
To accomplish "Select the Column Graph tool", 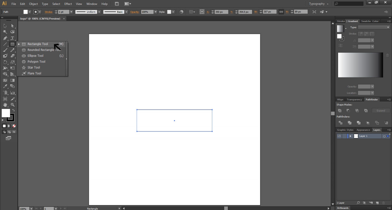I will click(x=13, y=92).
